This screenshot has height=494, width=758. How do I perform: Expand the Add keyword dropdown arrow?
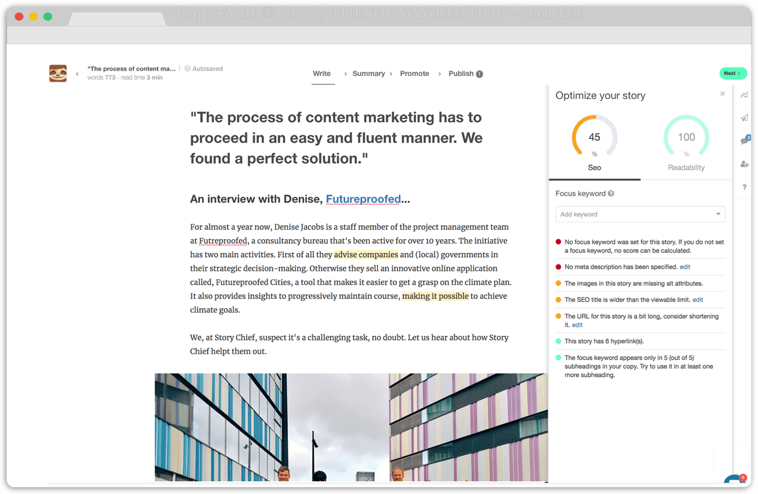(x=718, y=214)
